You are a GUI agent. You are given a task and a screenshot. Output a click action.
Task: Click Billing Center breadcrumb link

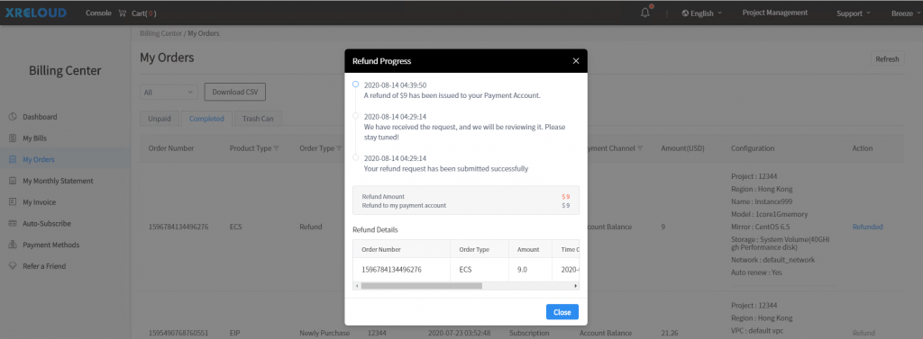pyautogui.click(x=160, y=33)
